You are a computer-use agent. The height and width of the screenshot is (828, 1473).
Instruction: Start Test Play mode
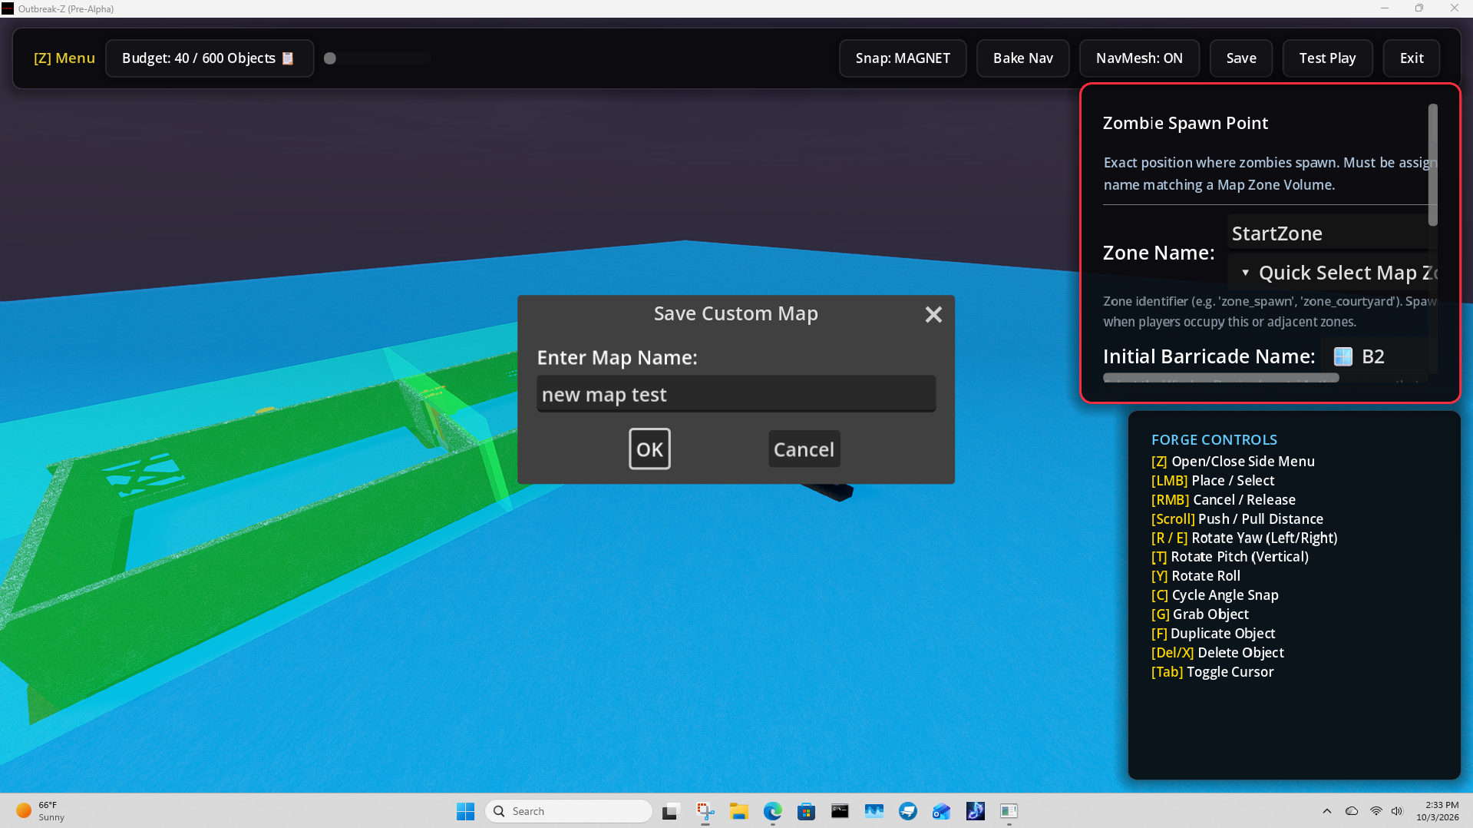[x=1327, y=58]
